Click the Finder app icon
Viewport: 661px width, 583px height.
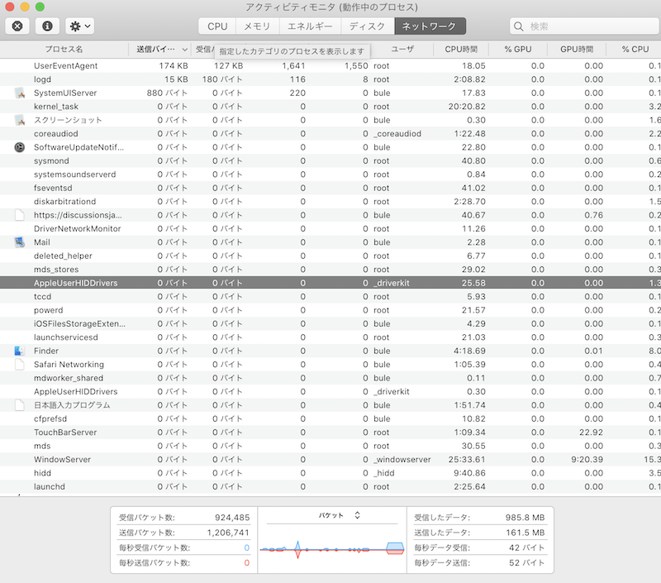19,351
